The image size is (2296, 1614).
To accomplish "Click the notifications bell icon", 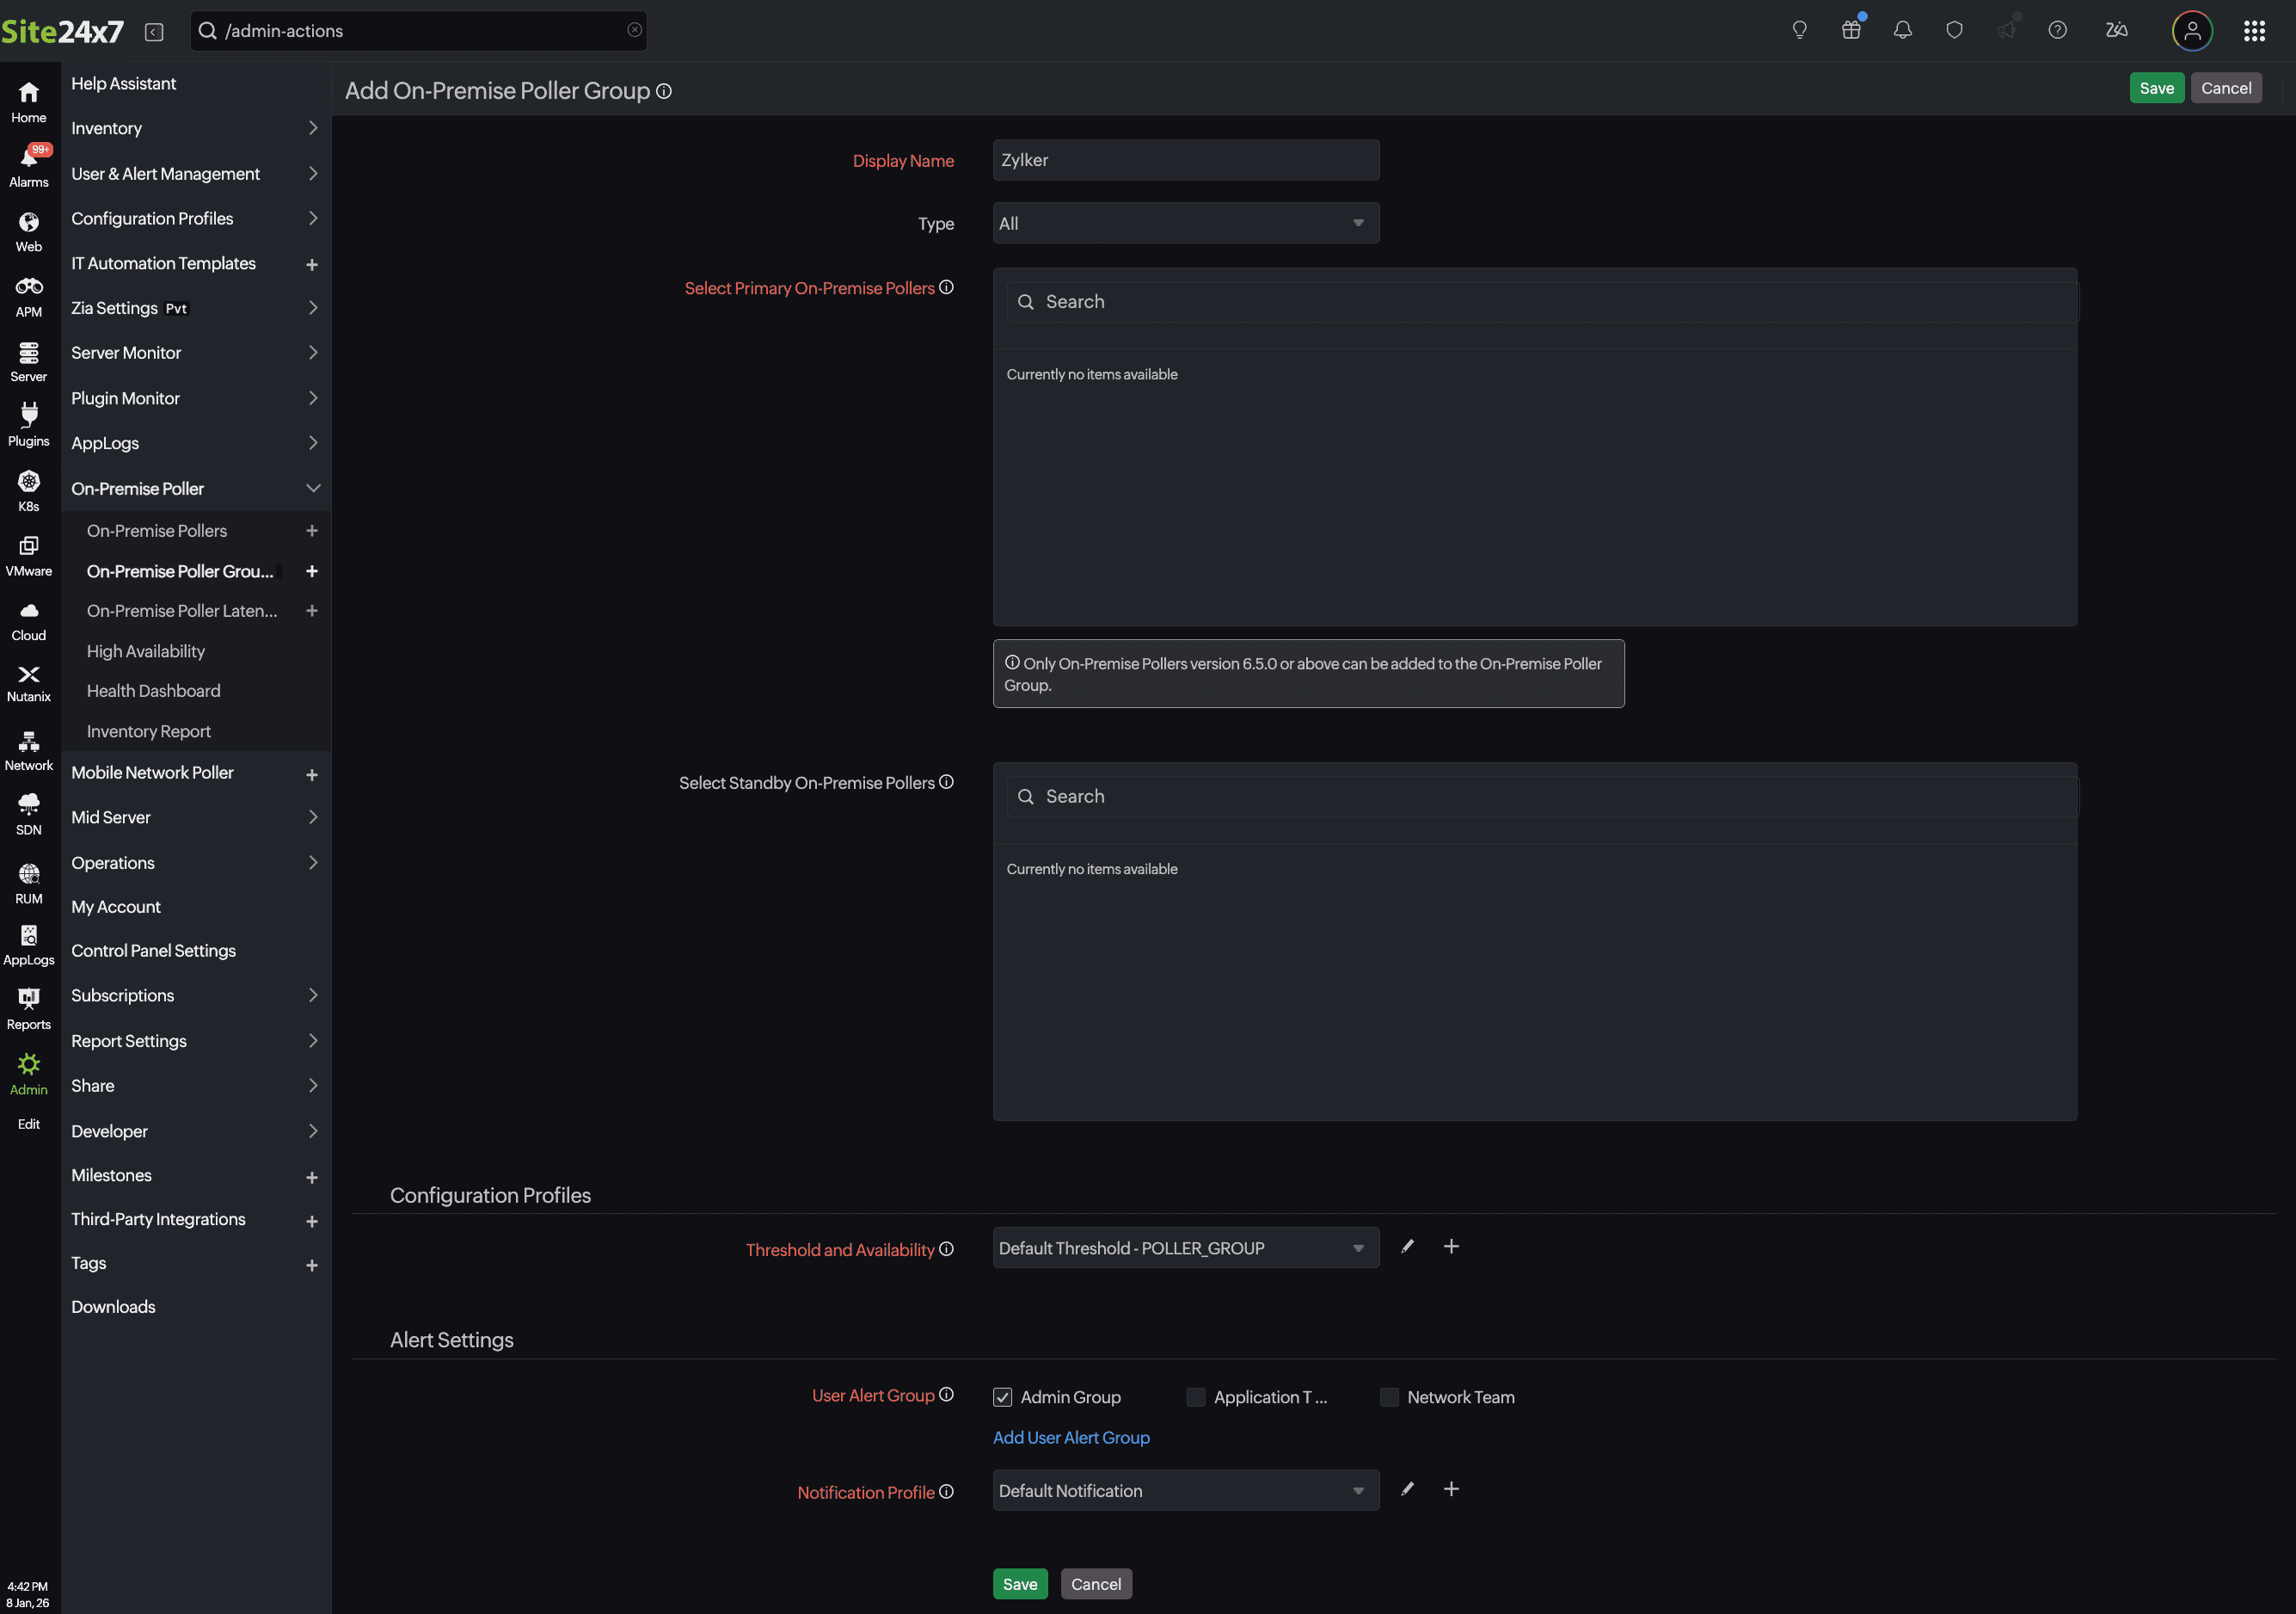I will click(x=1902, y=31).
